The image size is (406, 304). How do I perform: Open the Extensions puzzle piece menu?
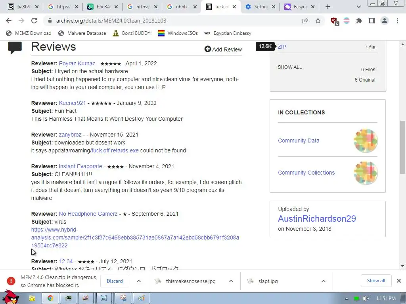pyautogui.click(x=359, y=21)
